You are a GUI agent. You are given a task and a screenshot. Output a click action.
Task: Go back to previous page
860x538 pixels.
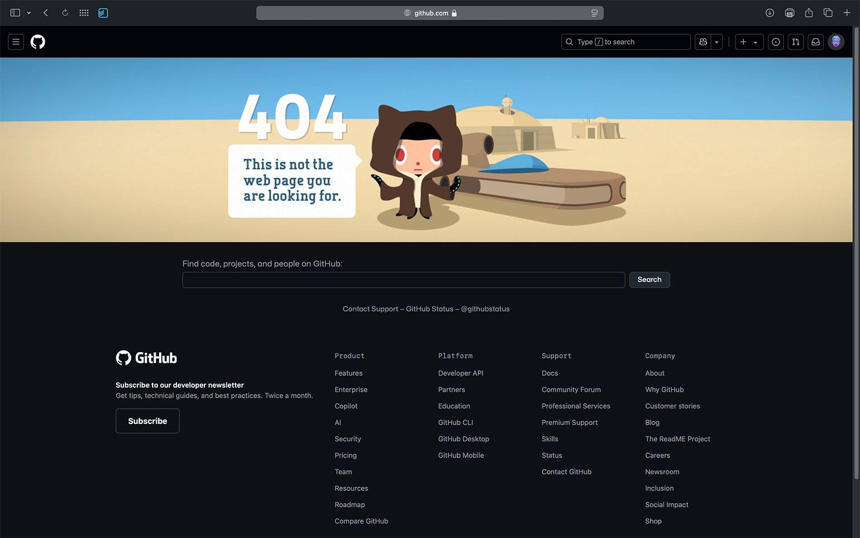pyautogui.click(x=46, y=13)
